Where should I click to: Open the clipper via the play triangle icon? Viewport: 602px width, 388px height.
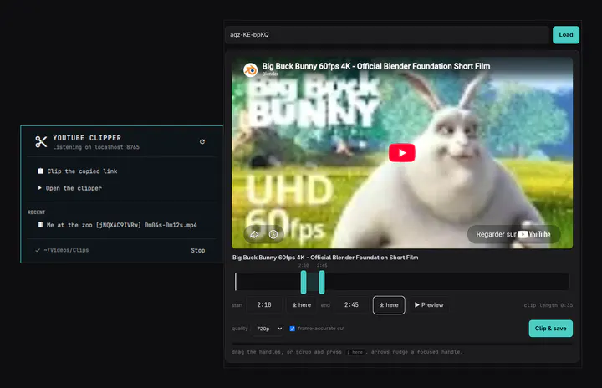click(39, 188)
